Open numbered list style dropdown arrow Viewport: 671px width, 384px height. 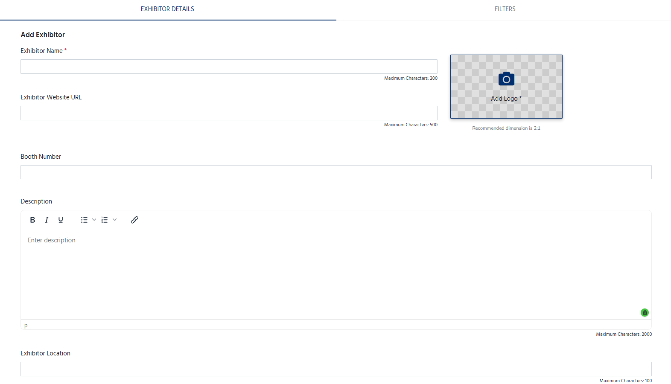tap(115, 220)
